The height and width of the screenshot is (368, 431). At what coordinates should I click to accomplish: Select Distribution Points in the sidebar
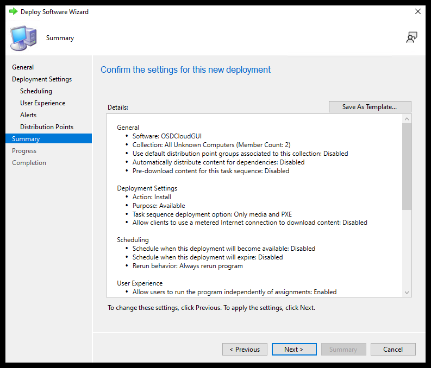[x=47, y=127]
